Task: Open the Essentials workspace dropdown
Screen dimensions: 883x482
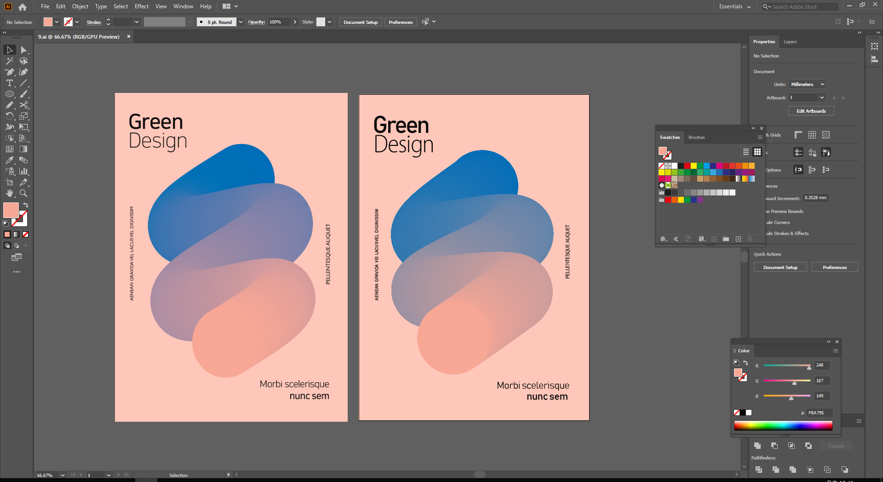Action: pos(734,6)
